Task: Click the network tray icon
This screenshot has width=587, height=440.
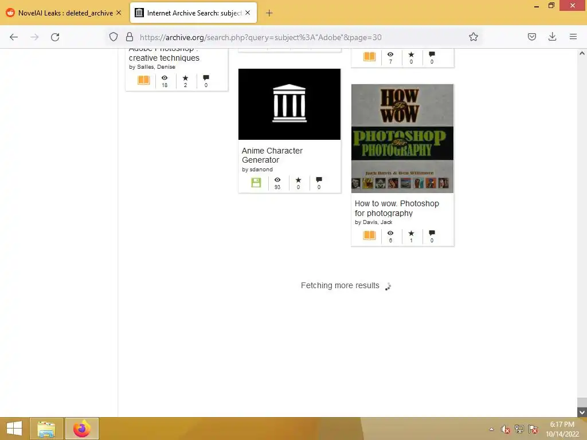Action: (x=519, y=429)
